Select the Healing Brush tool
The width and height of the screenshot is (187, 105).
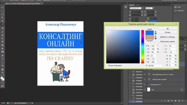click(2, 28)
